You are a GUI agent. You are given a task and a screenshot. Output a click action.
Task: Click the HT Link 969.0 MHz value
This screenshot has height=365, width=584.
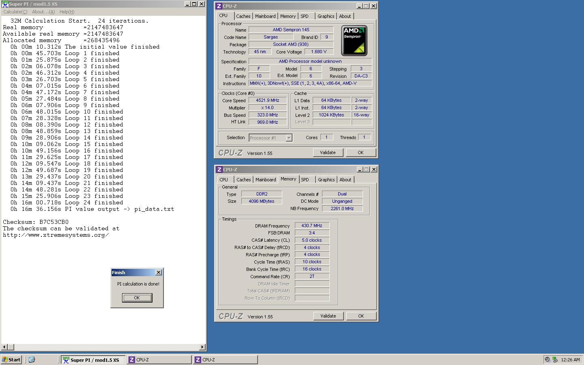[x=268, y=122]
